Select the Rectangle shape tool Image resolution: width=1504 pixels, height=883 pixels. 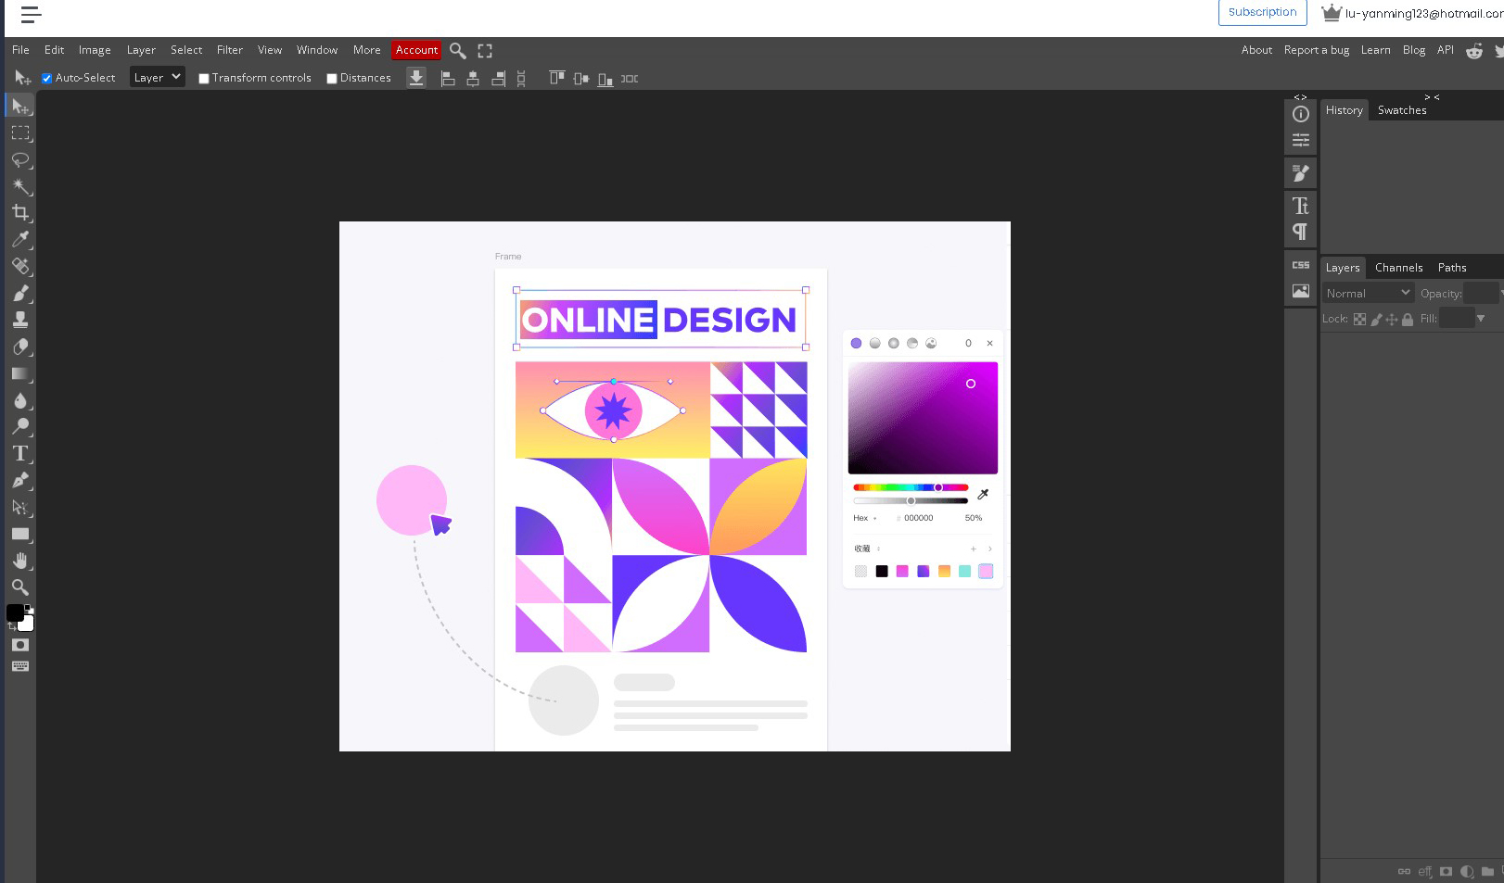point(20,534)
